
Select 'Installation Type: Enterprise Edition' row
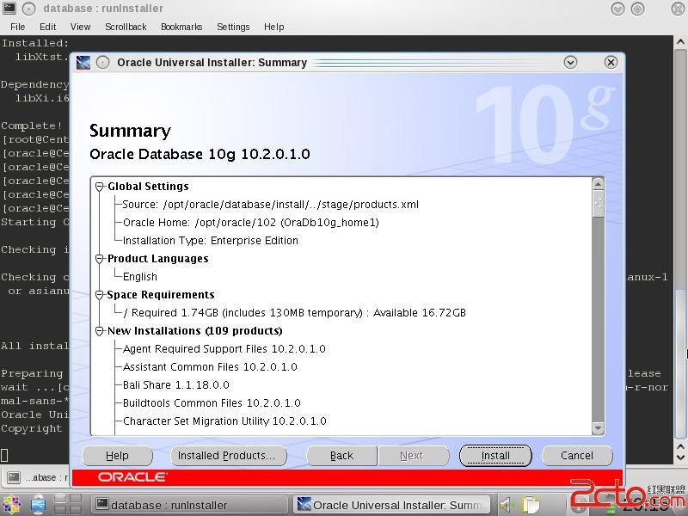click(x=210, y=241)
